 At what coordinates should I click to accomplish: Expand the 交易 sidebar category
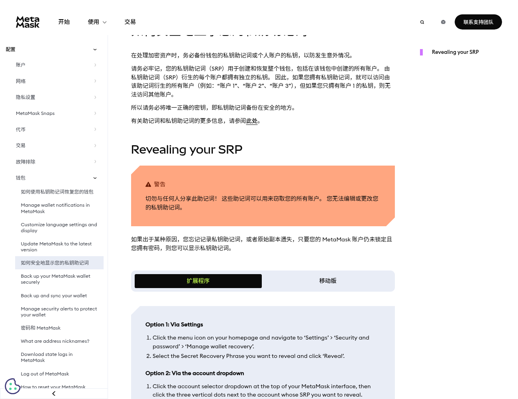[56, 146]
